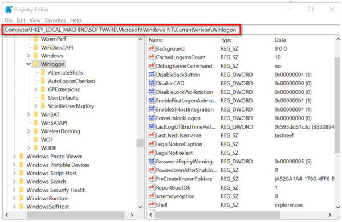Viewport: 342px width, 222px height.
Task: Collapse the Winlogon key
Action: [x=28, y=64]
